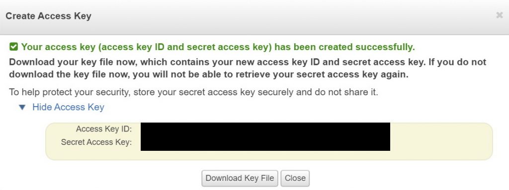Click the Create Access Key dialog title
The image size is (509, 190).
click(x=48, y=16)
